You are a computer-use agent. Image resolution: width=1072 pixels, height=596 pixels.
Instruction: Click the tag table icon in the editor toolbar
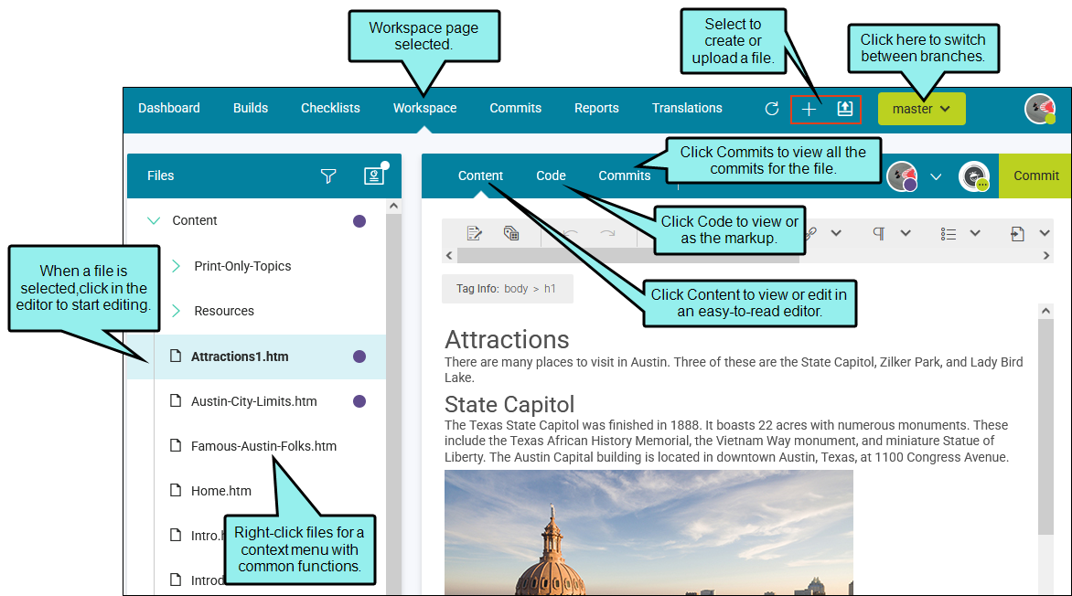point(510,233)
